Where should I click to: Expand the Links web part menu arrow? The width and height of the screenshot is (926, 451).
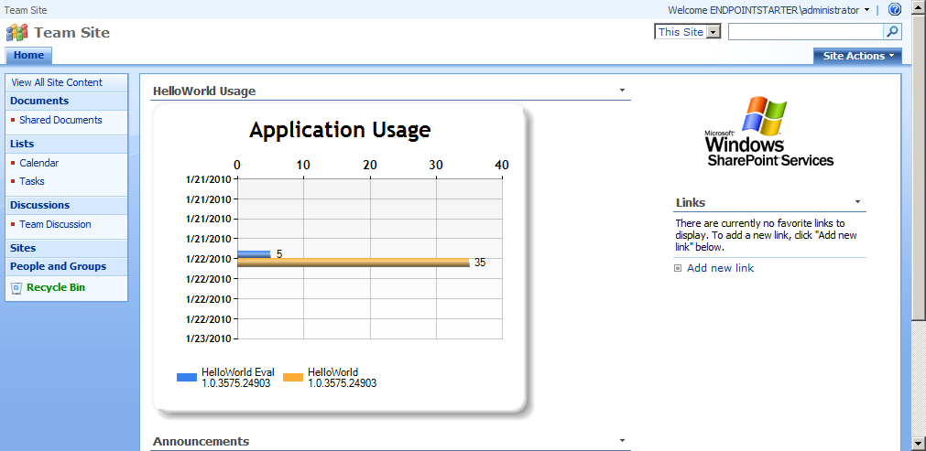pyautogui.click(x=857, y=201)
